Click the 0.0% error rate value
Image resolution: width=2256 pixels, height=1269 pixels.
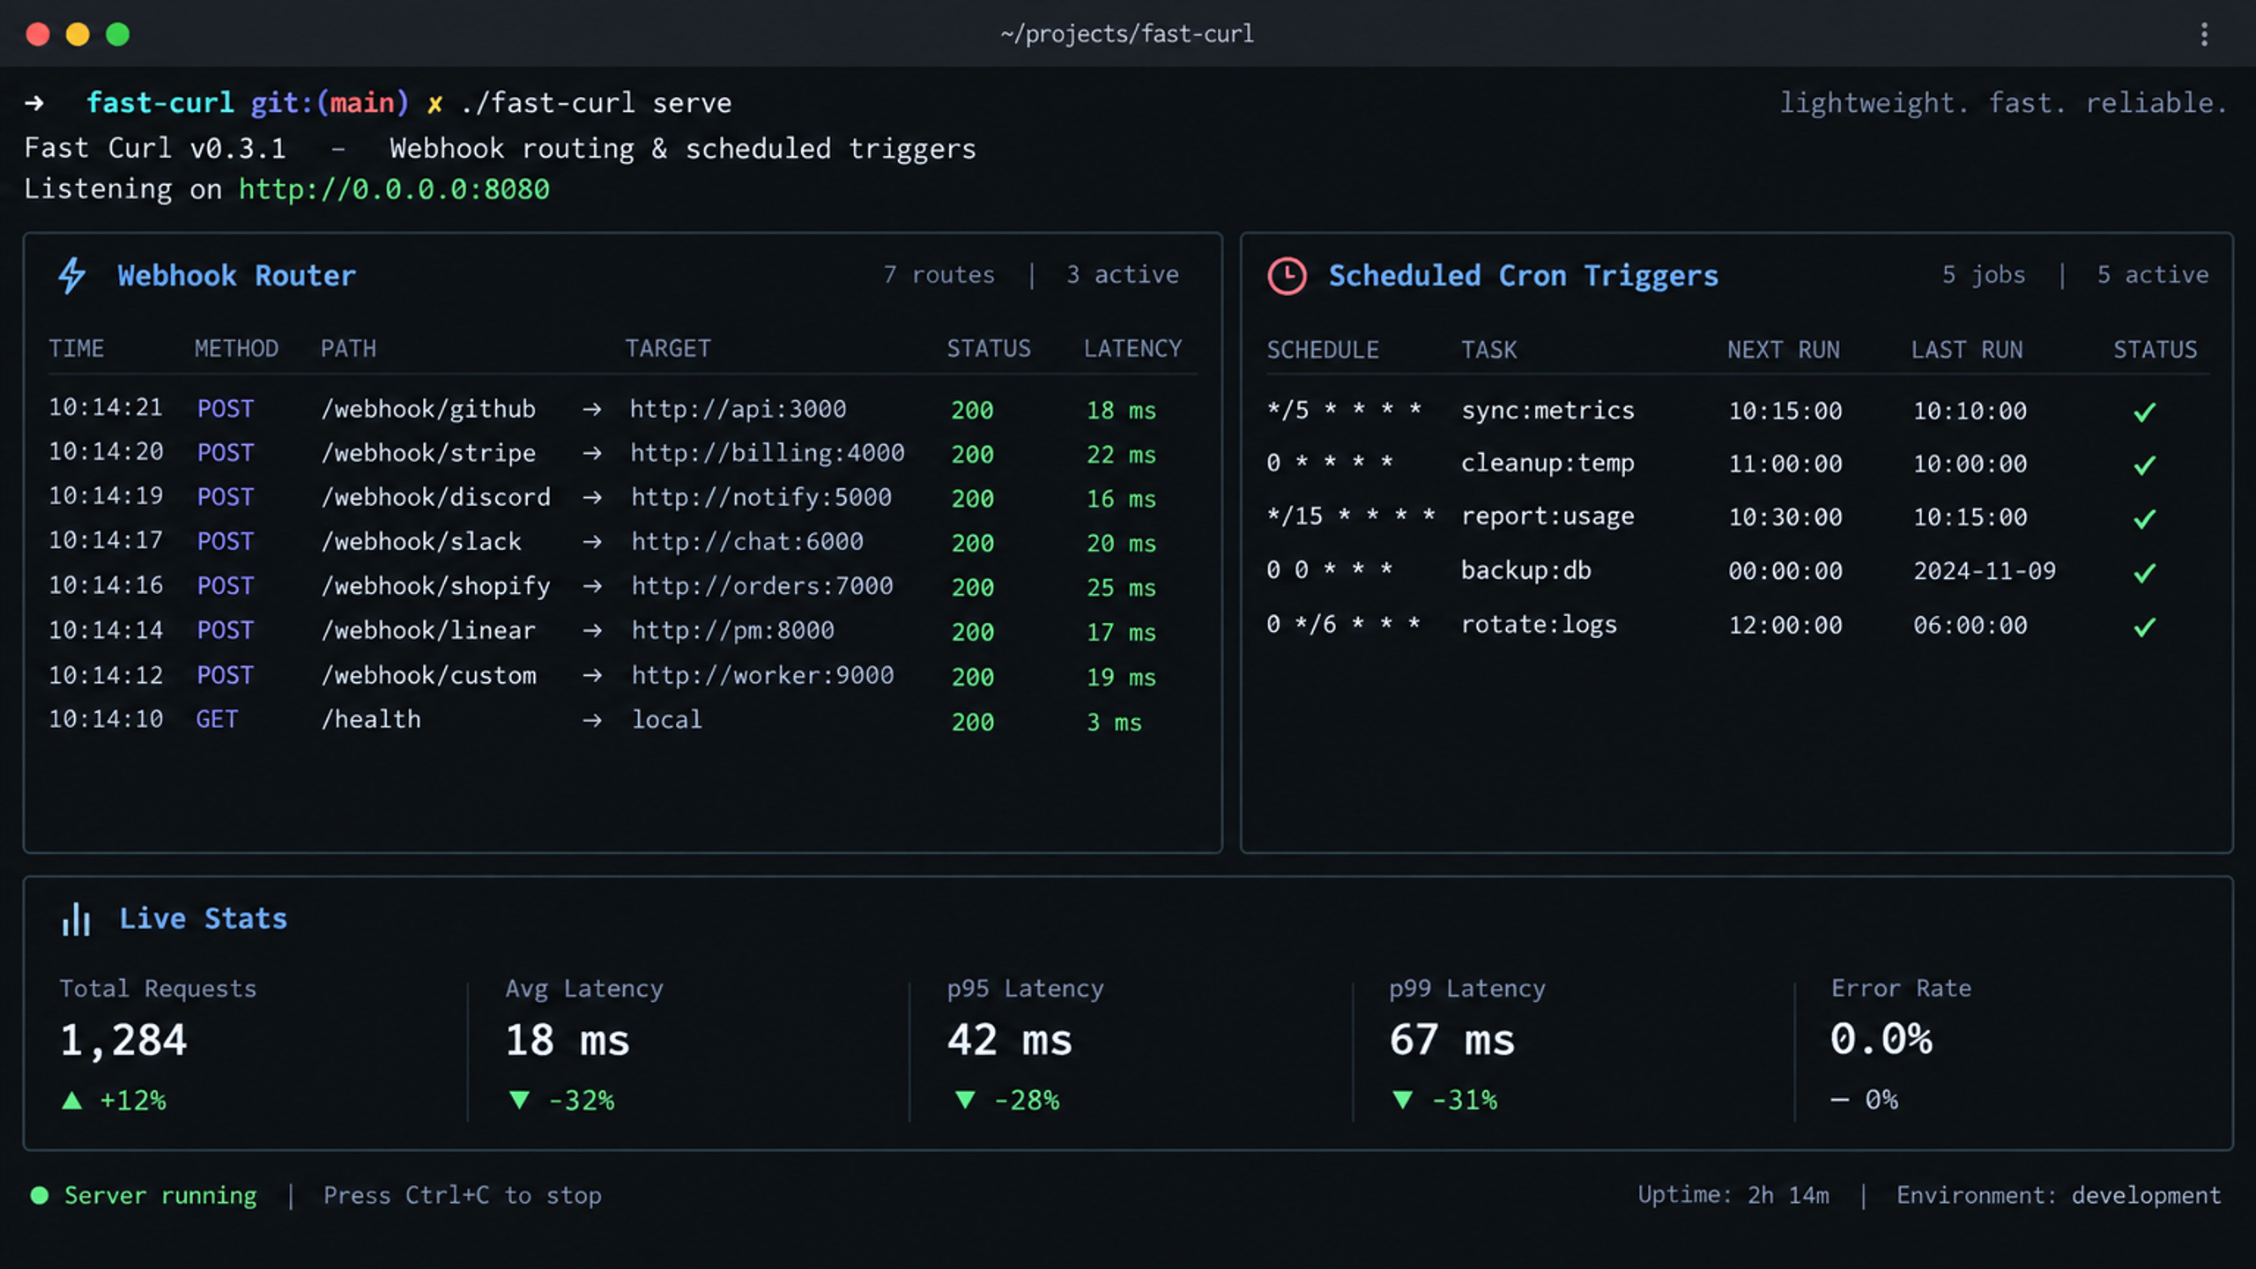coord(1881,1039)
